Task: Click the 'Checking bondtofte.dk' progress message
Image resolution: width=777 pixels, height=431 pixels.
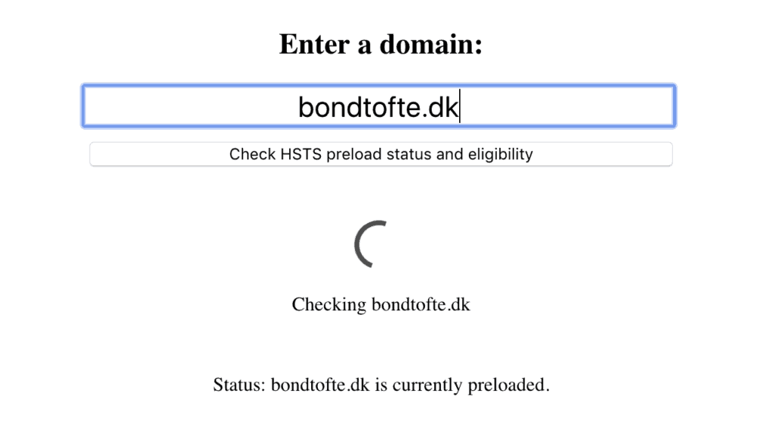Action: click(381, 304)
